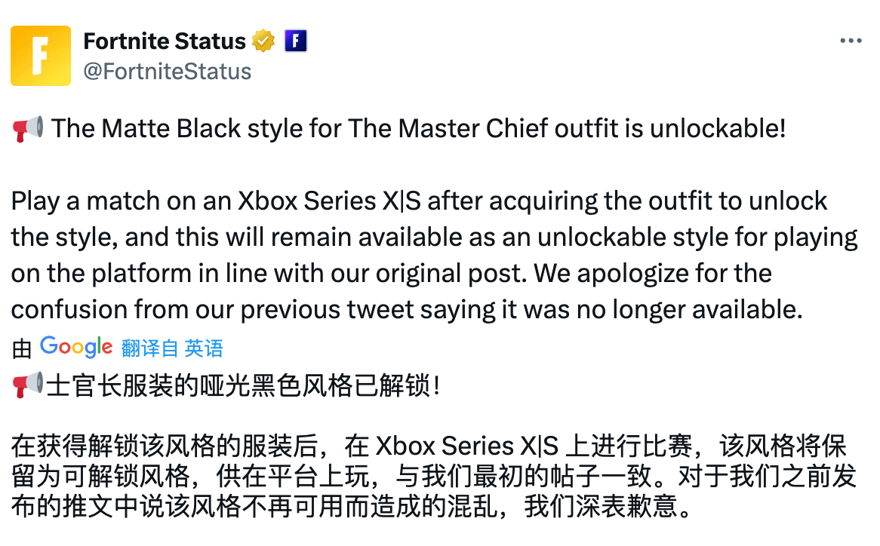This screenshot has width=880, height=546.
Task: Click the 翻译自 英语 translation link
Action: coord(172,348)
